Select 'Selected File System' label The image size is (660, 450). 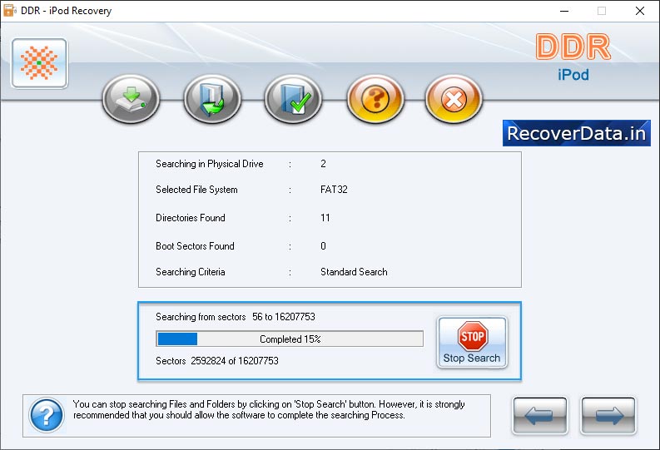coord(196,190)
